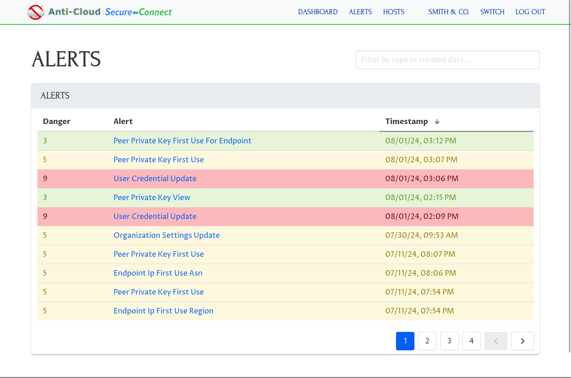Click the ALERTS panel header title
This screenshot has width=571, height=378.
click(55, 96)
